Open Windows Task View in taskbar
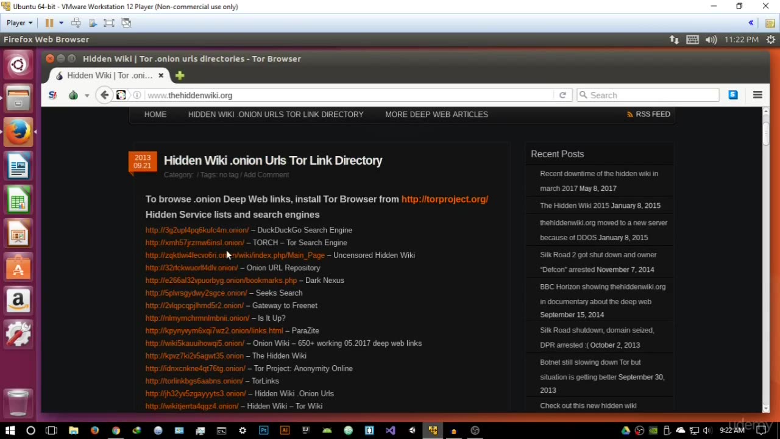 coord(51,430)
